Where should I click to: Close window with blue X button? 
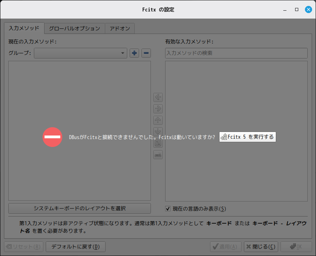[x=309, y=9]
